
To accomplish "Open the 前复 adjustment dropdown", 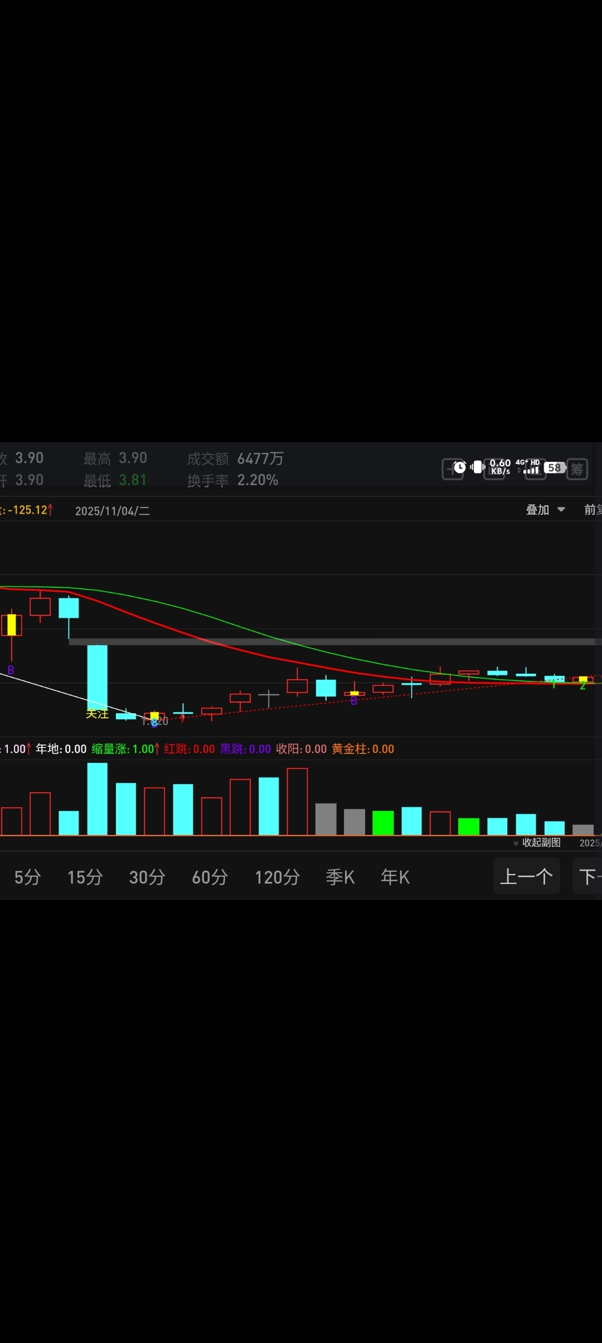I will click(x=593, y=510).
